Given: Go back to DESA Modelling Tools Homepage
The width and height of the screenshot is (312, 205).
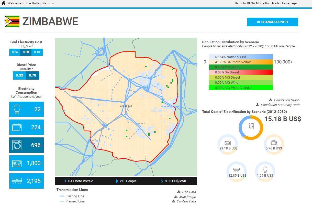Looking at the screenshot, I should [x=265, y=3].
